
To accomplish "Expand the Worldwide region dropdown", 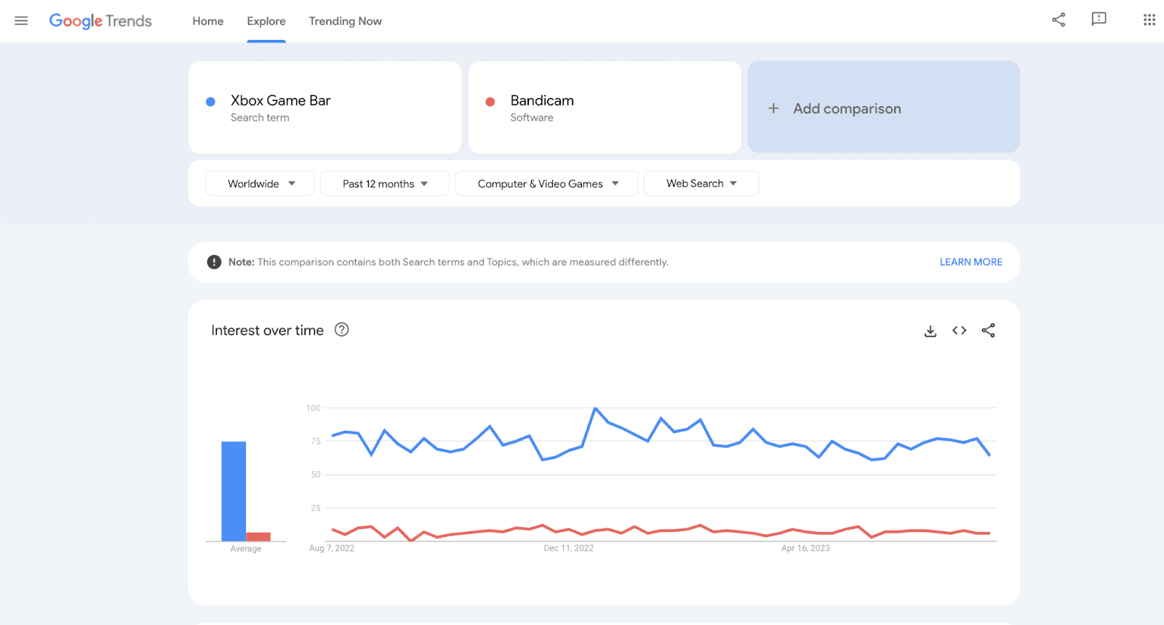I will (x=260, y=184).
